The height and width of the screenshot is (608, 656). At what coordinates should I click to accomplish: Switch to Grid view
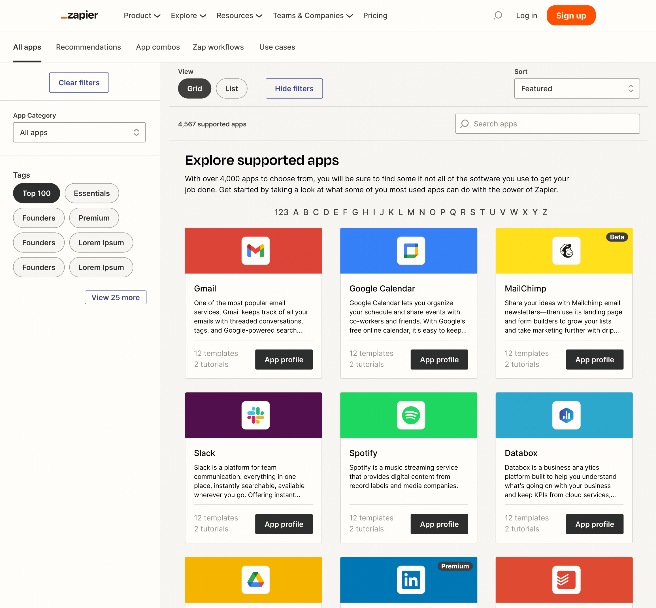(194, 88)
